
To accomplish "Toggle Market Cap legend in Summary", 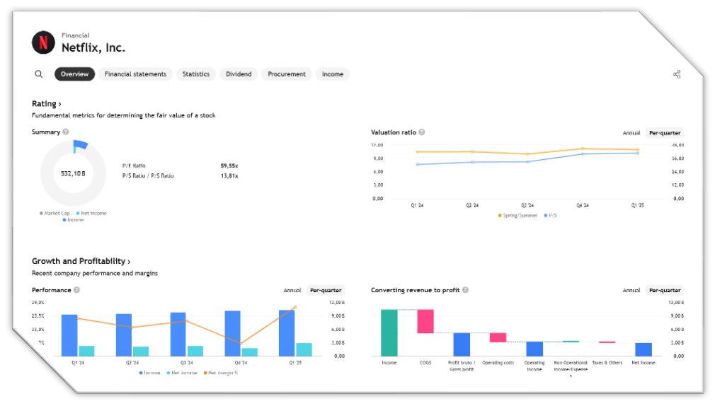I will pyautogui.click(x=55, y=213).
